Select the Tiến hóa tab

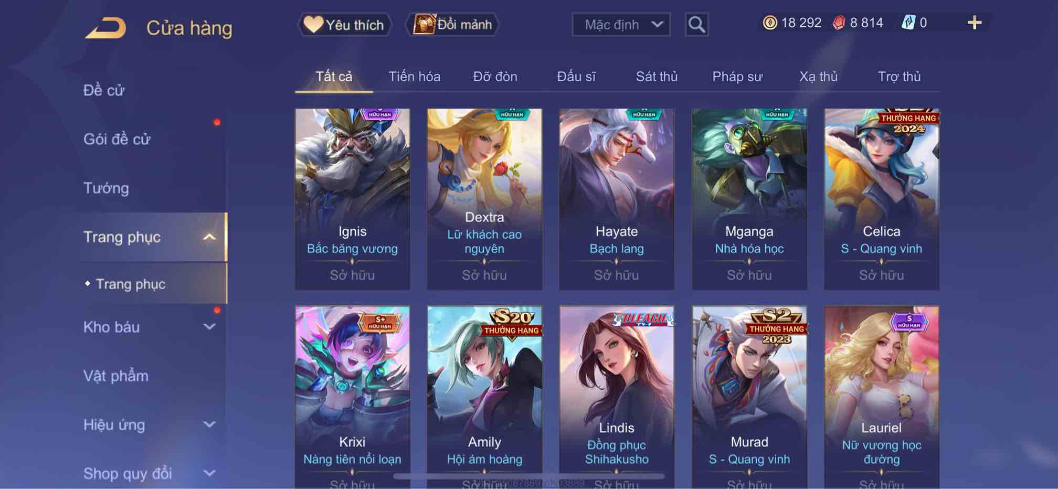point(414,77)
